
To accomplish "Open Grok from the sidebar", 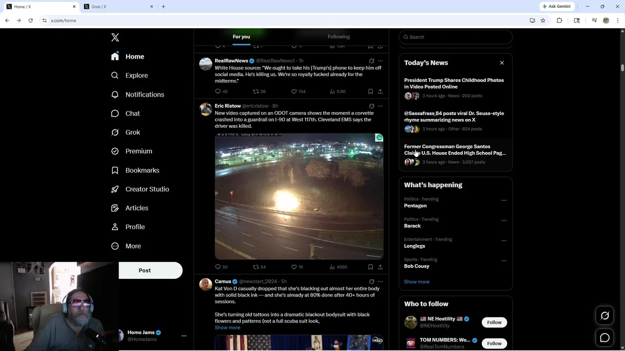I will click(x=125, y=132).
